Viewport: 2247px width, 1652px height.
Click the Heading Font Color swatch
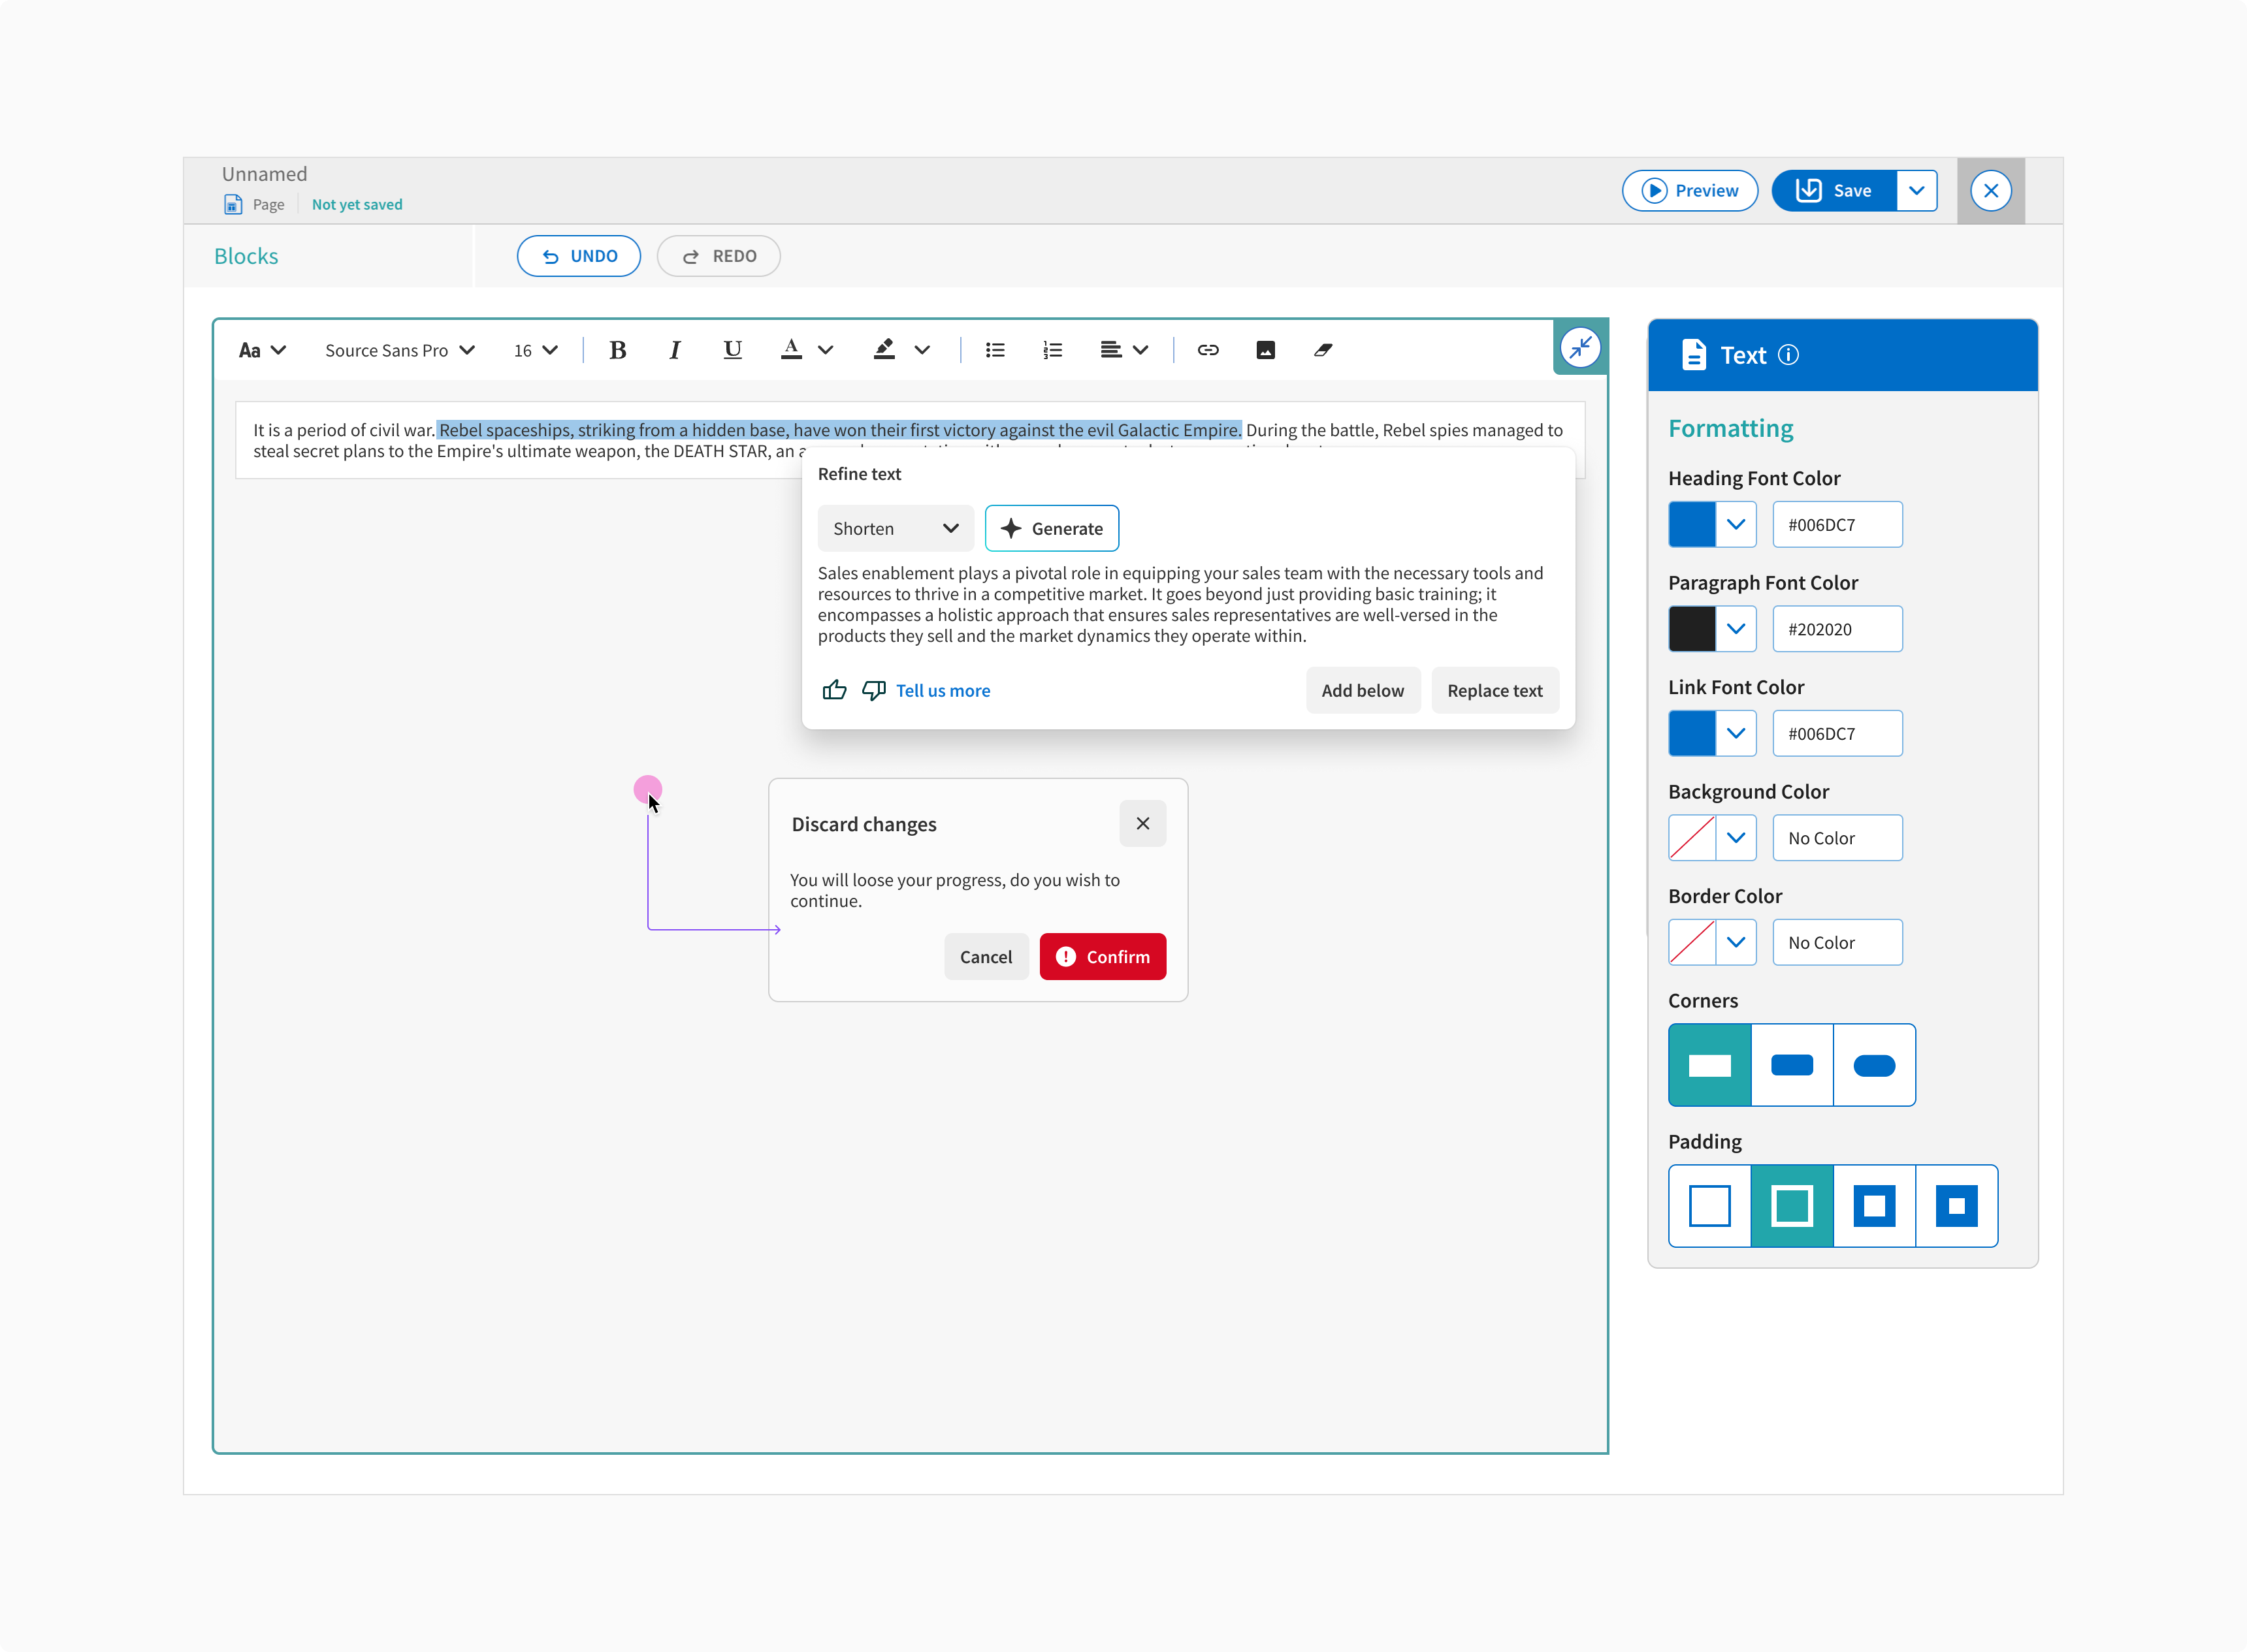tap(1692, 524)
